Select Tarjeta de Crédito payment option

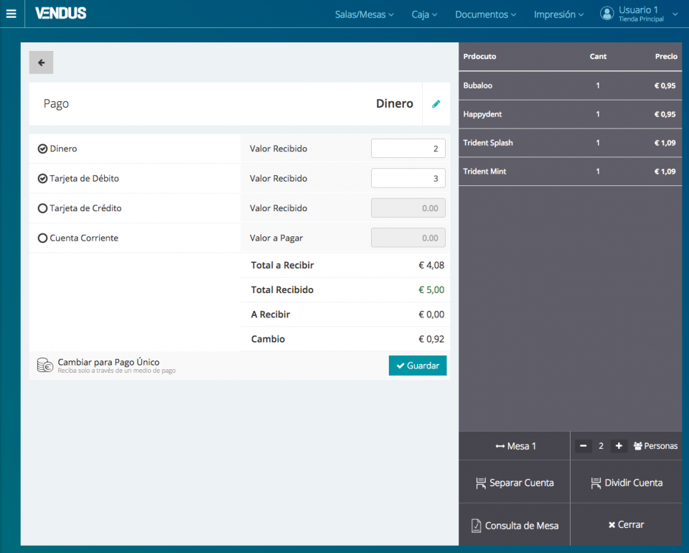[x=42, y=208]
